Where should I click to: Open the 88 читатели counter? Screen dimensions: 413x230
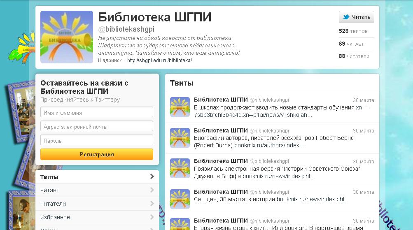pyautogui.click(x=354, y=56)
